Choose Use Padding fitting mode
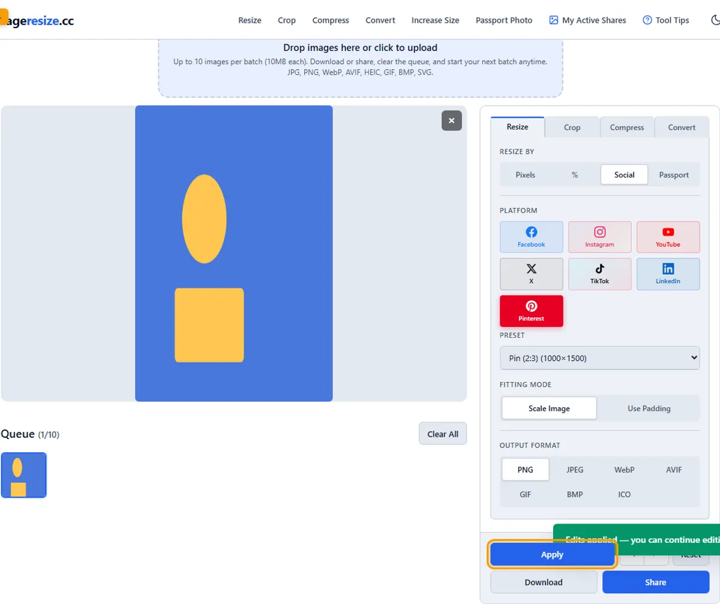720x604 pixels. (649, 408)
